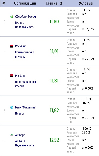Click the Ak Bars logo icon
This screenshot has height=156, width=99.
point(12,135)
